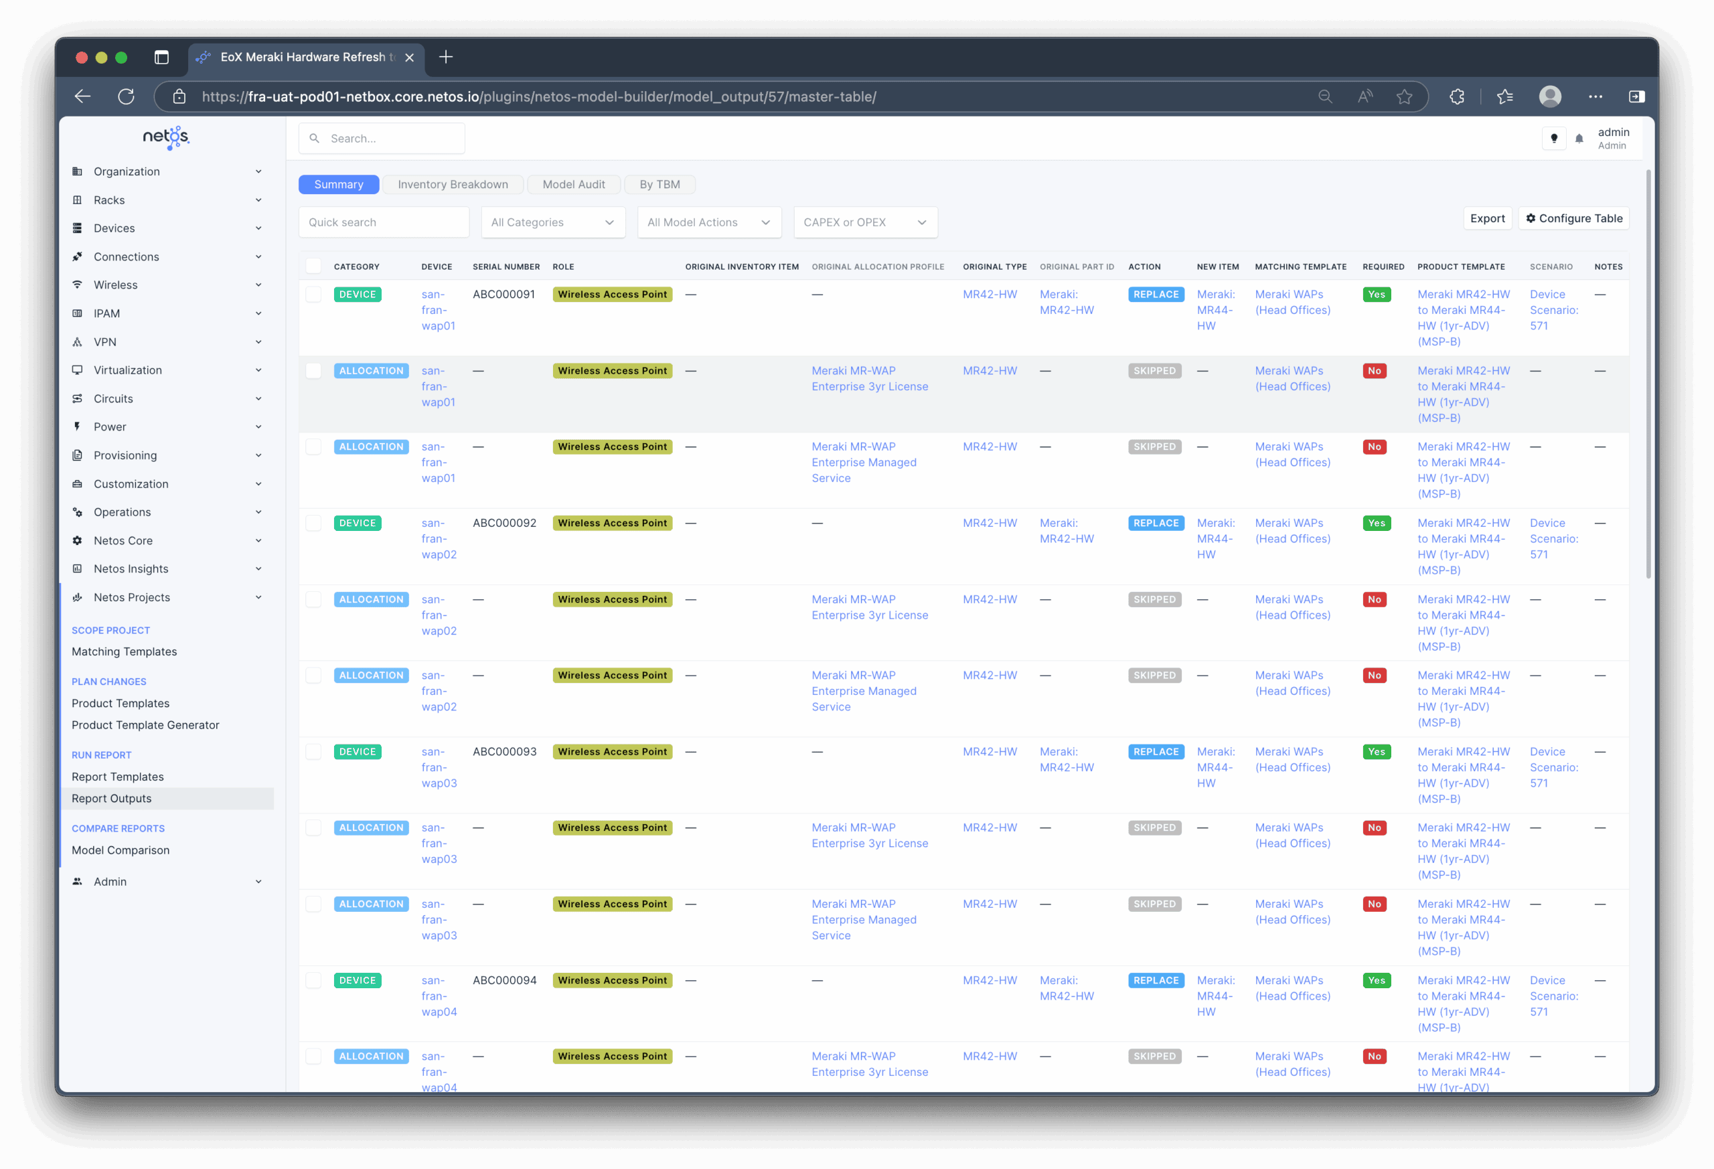Click the Devices sidebar icon

click(78, 228)
